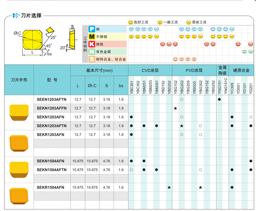This screenshot has height=211, width=256.
Task: Click the star under YBG202 for SEKN1203AFTN
Action: tap(182, 126)
